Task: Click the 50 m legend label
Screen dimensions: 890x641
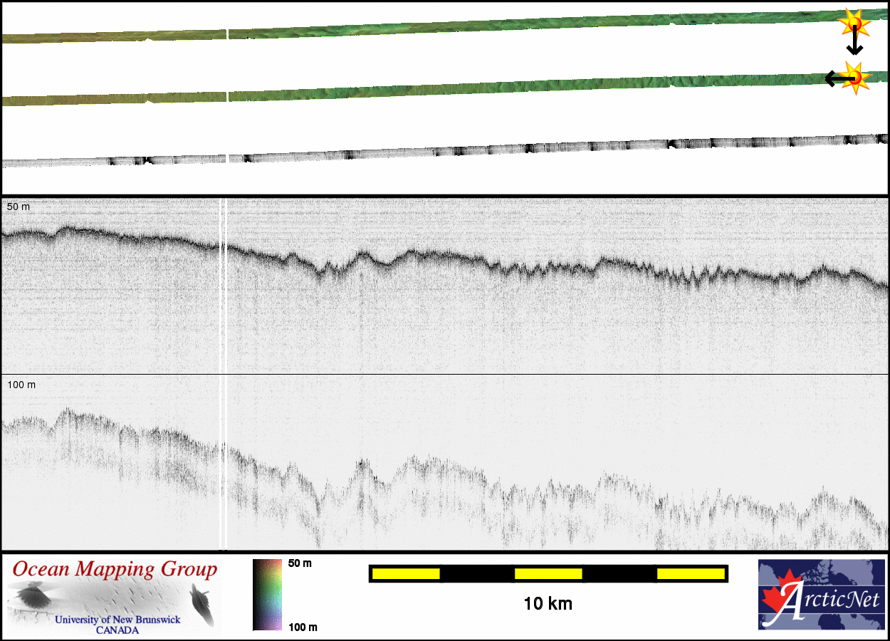Action: [x=300, y=563]
